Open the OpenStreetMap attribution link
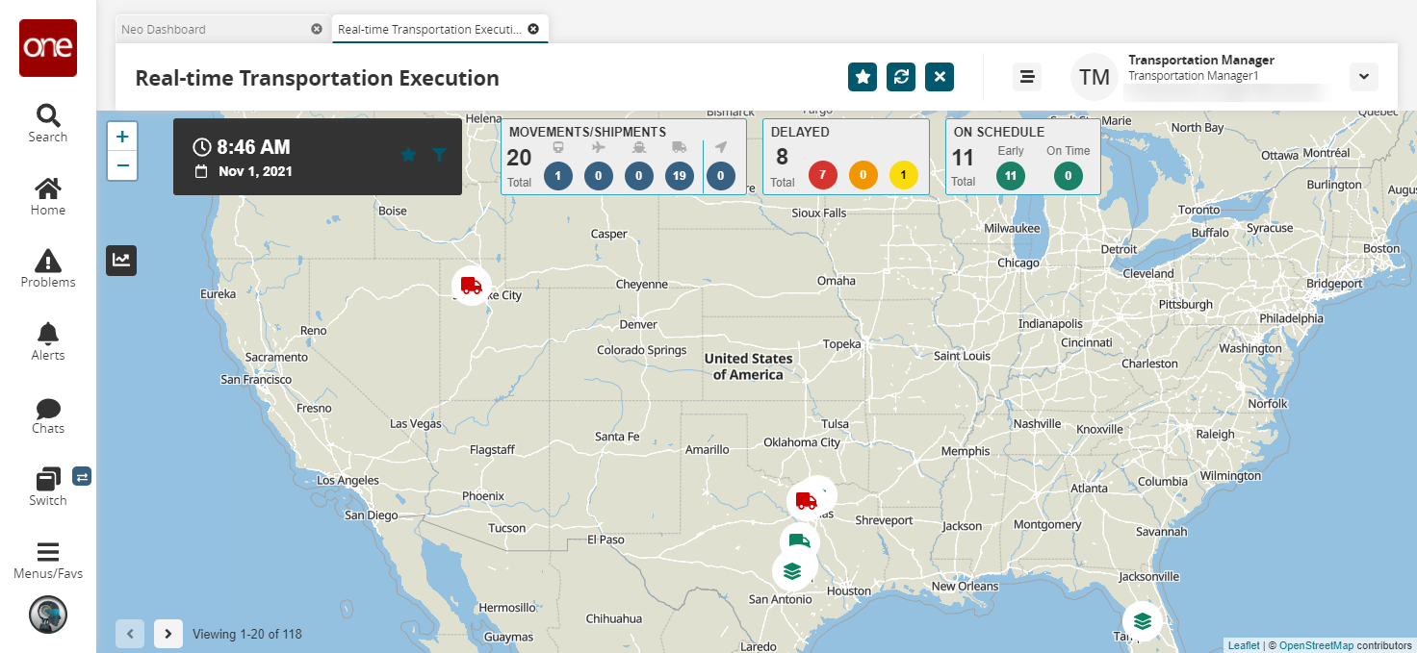The width and height of the screenshot is (1417, 653). (x=1316, y=645)
